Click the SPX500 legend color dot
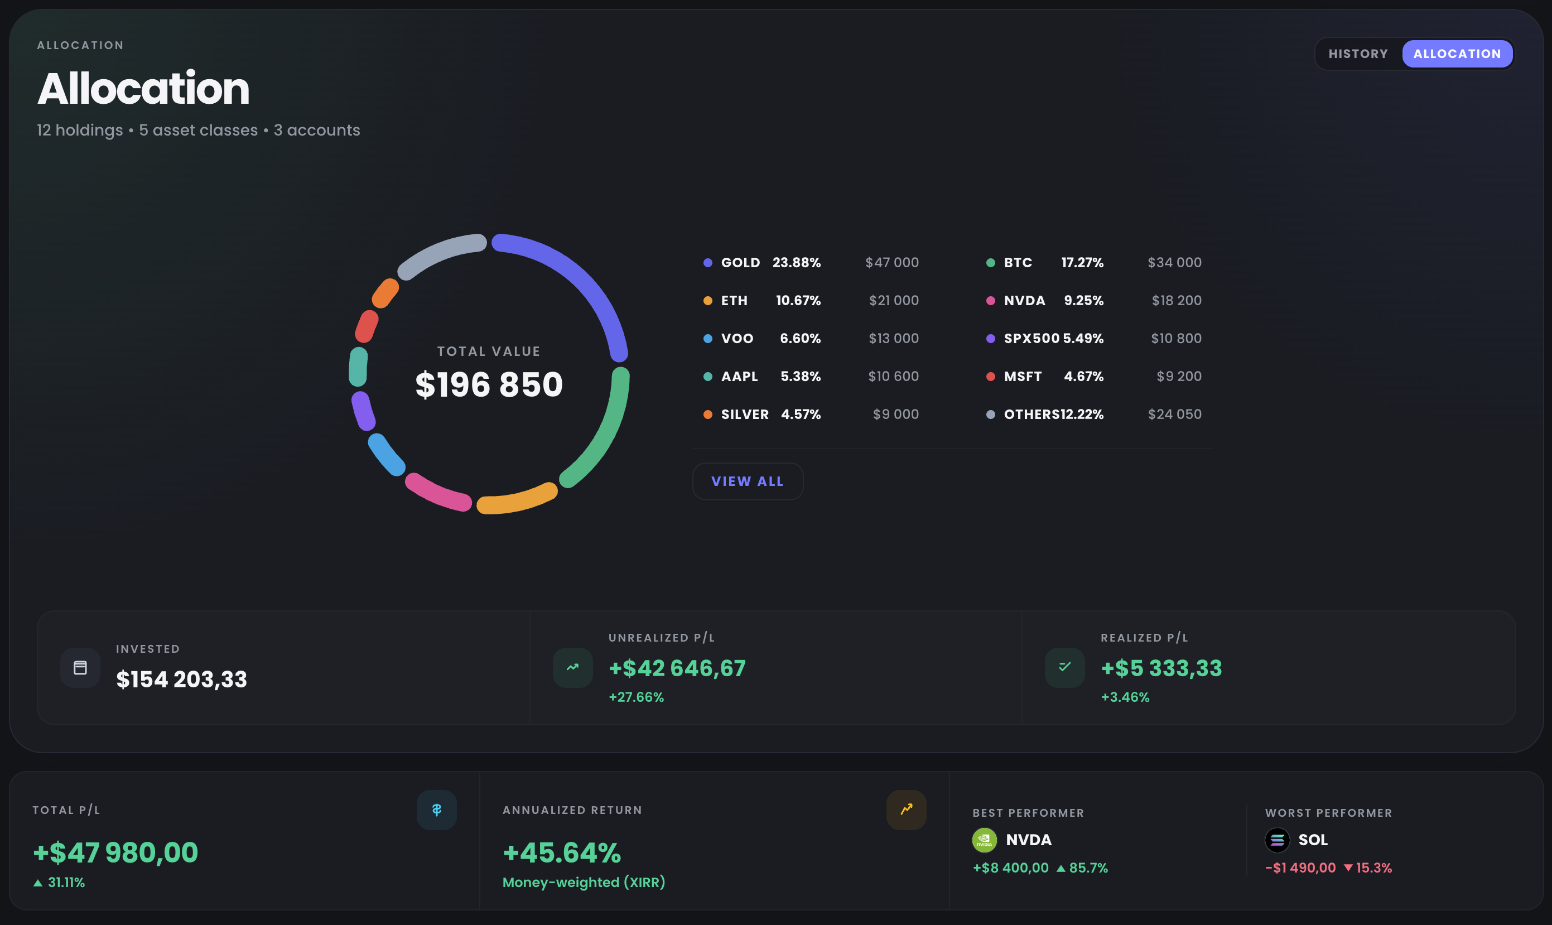Screen dimensions: 1552x925 pyautogui.click(x=990, y=339)
